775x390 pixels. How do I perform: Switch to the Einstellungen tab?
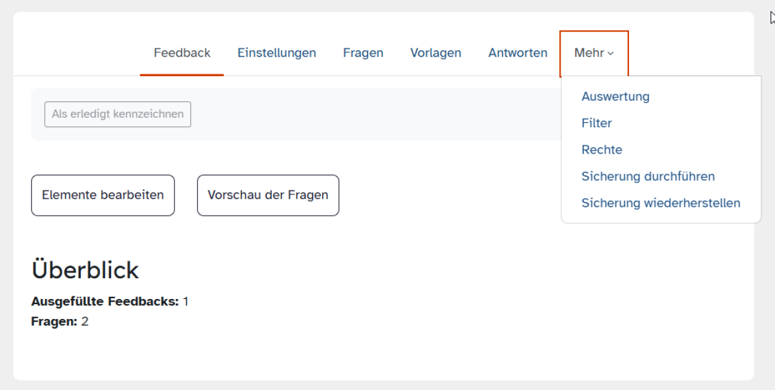[x=276, y=53]
